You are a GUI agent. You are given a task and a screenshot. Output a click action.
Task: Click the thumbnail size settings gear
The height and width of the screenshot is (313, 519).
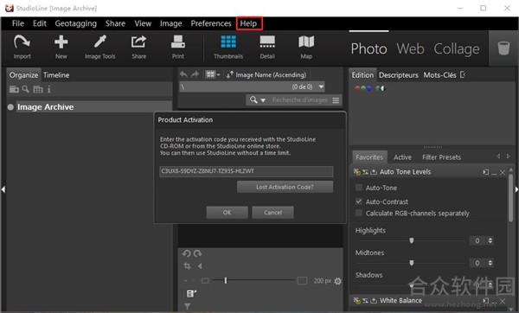337,281
